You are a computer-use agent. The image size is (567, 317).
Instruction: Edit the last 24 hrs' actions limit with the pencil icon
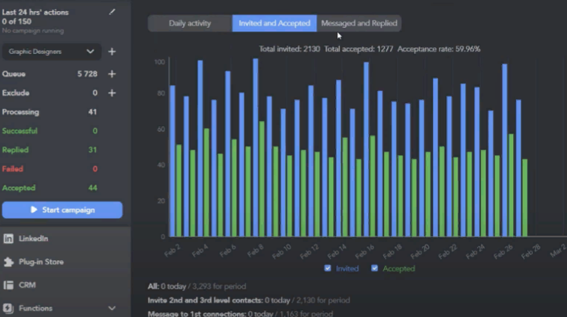[112, 12]
